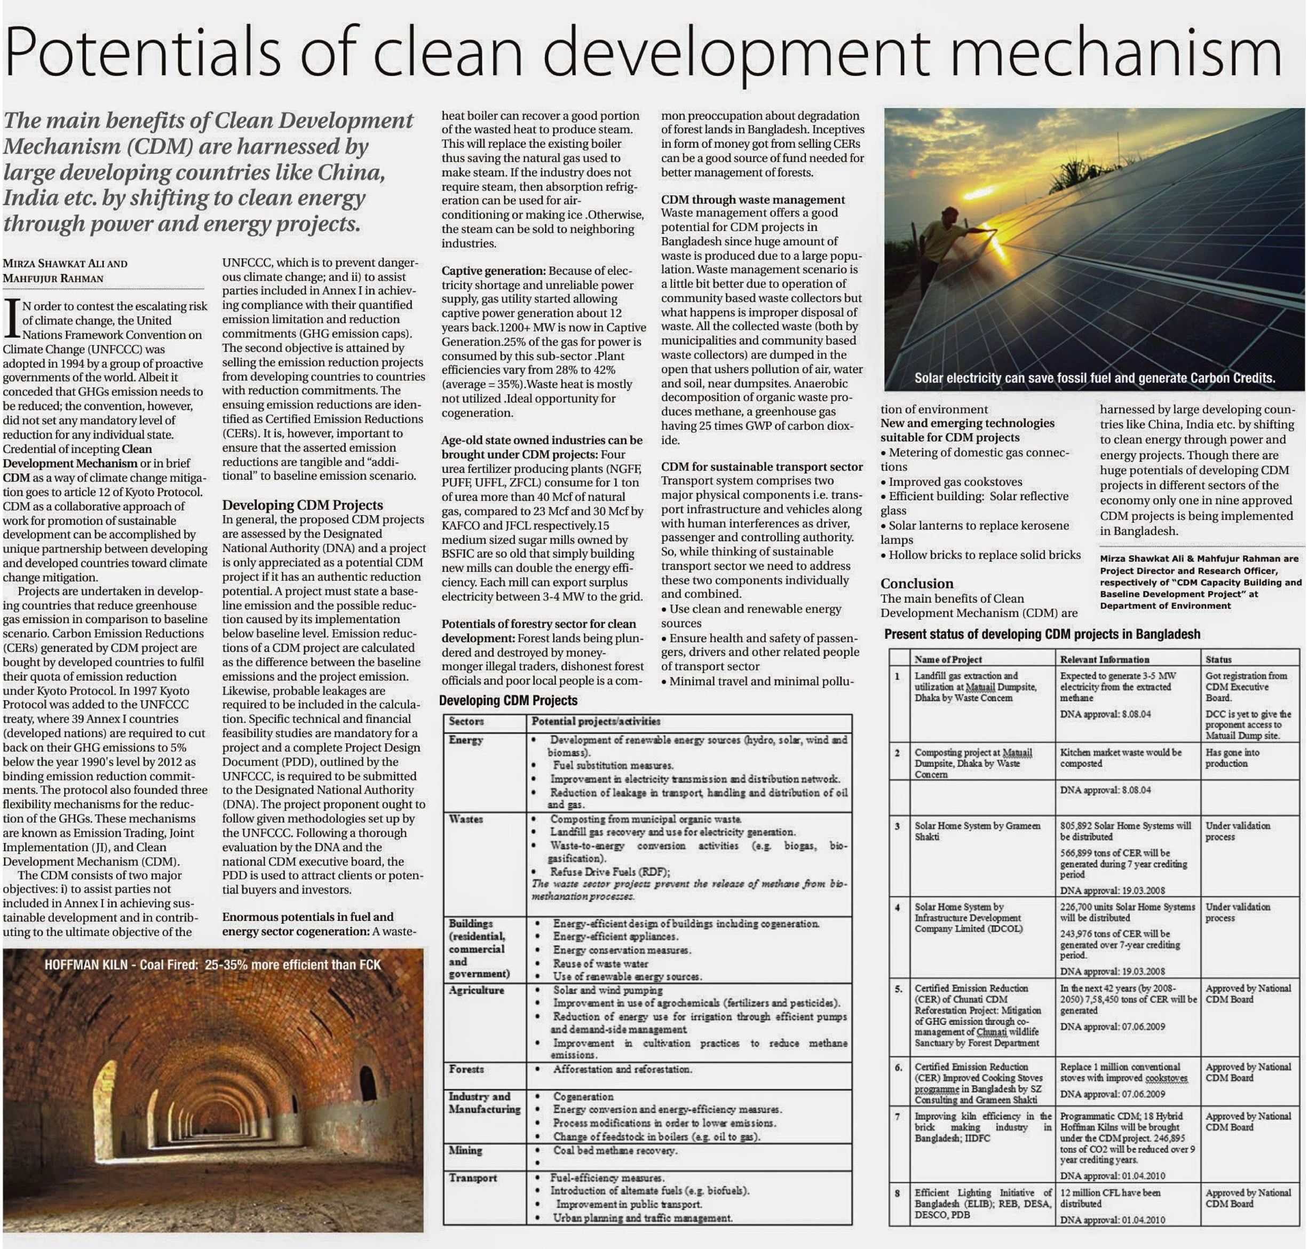
Task: Click the 'Potential projects/activities' column header
Action: click(595, 721)
